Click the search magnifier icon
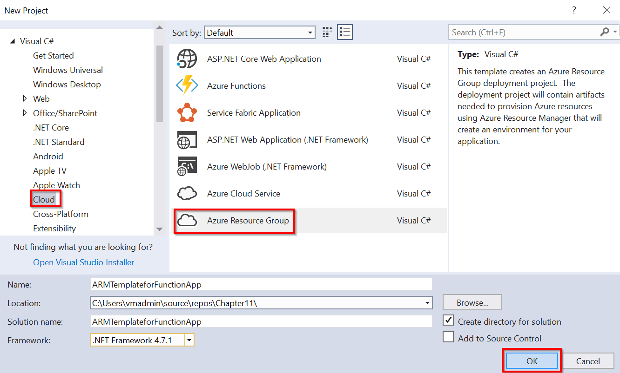 coord(604,32)
